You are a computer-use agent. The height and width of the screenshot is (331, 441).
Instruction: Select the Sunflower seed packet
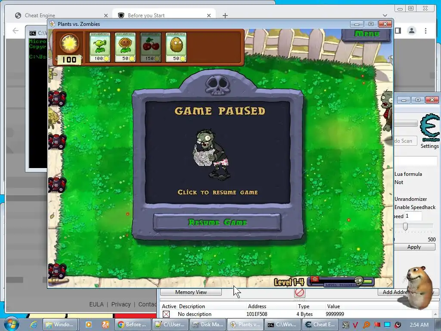click(x=125, y=47)
